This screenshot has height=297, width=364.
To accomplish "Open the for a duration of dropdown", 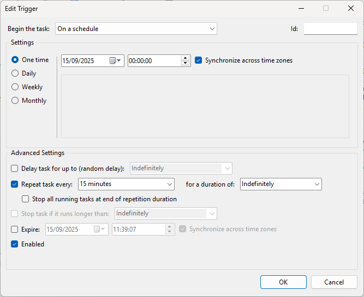I will pos(281,184).
